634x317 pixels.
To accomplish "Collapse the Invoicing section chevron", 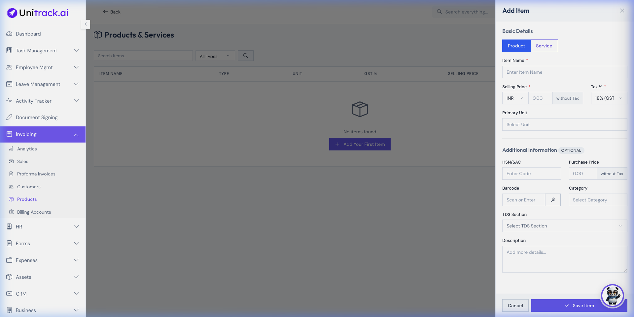I will click(x=76, y=134).
